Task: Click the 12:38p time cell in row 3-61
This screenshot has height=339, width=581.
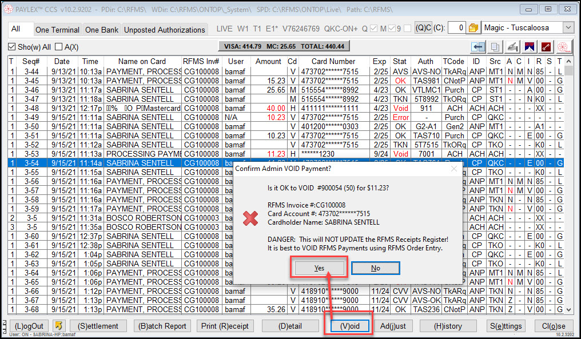Action: (91, 245)
